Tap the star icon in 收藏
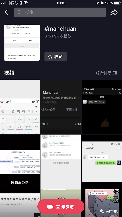 tap(50, 57)
